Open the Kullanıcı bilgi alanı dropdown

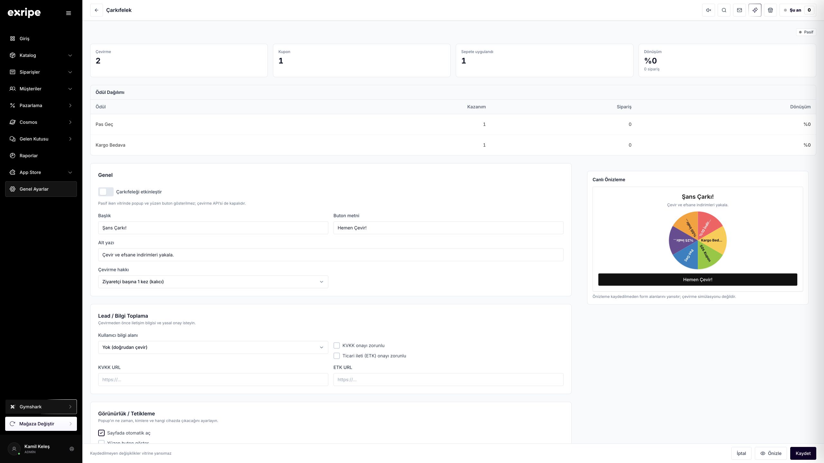click(x=213, y=347)
